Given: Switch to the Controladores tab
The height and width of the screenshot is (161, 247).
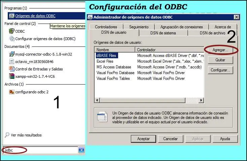Looking at the screenshot, I should pos(106,27).
